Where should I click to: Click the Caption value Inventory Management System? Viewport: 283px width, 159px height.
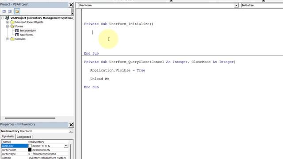click(x=47, y=158)
